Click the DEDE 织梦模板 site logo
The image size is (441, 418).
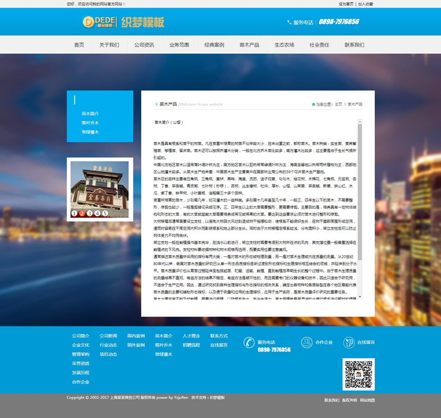(x=123, y=22)
